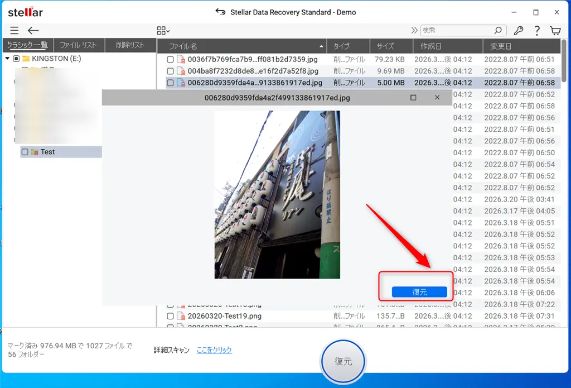The image size is (571, 388).
Task: Open help via the question mark icon
Action: click(x=536, y=31)
